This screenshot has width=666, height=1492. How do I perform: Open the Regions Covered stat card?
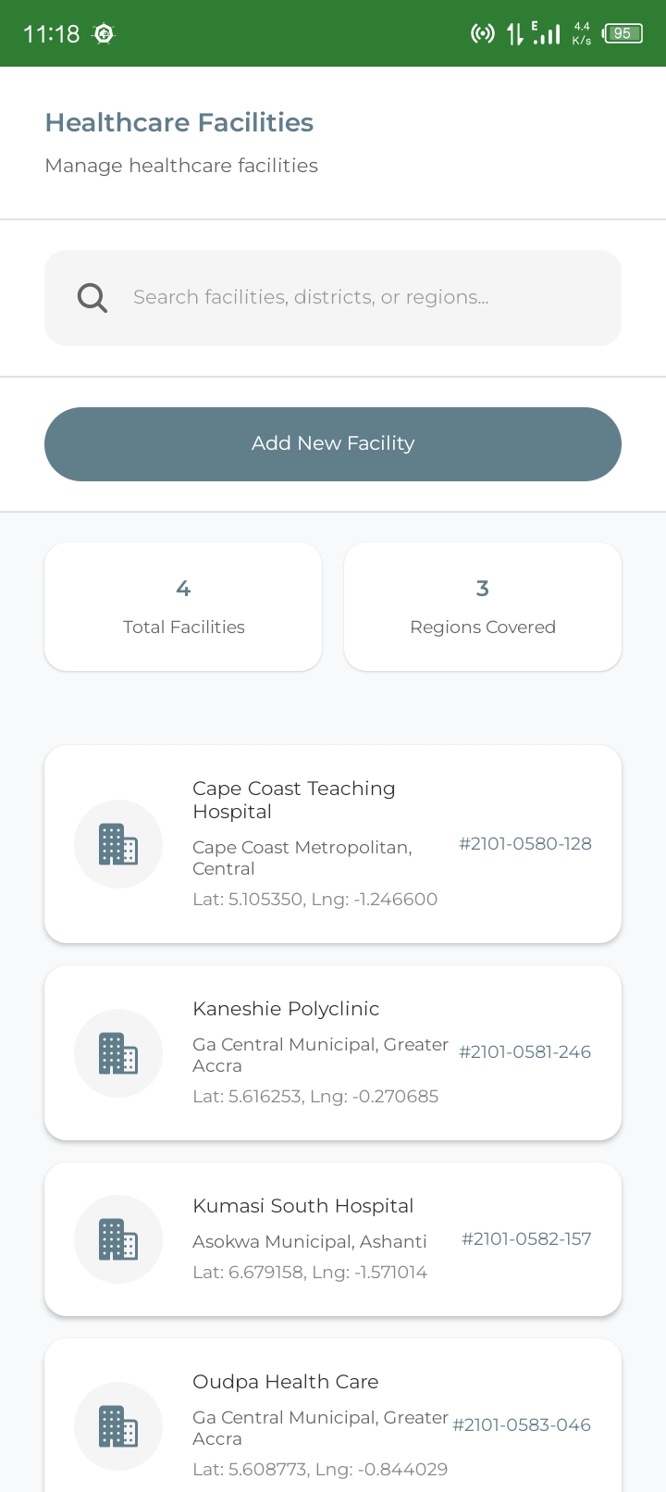click(483, 607)
